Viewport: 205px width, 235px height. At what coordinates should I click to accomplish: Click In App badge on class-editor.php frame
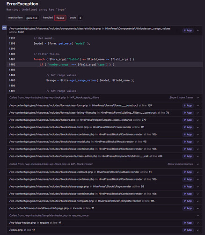point(188,156)
